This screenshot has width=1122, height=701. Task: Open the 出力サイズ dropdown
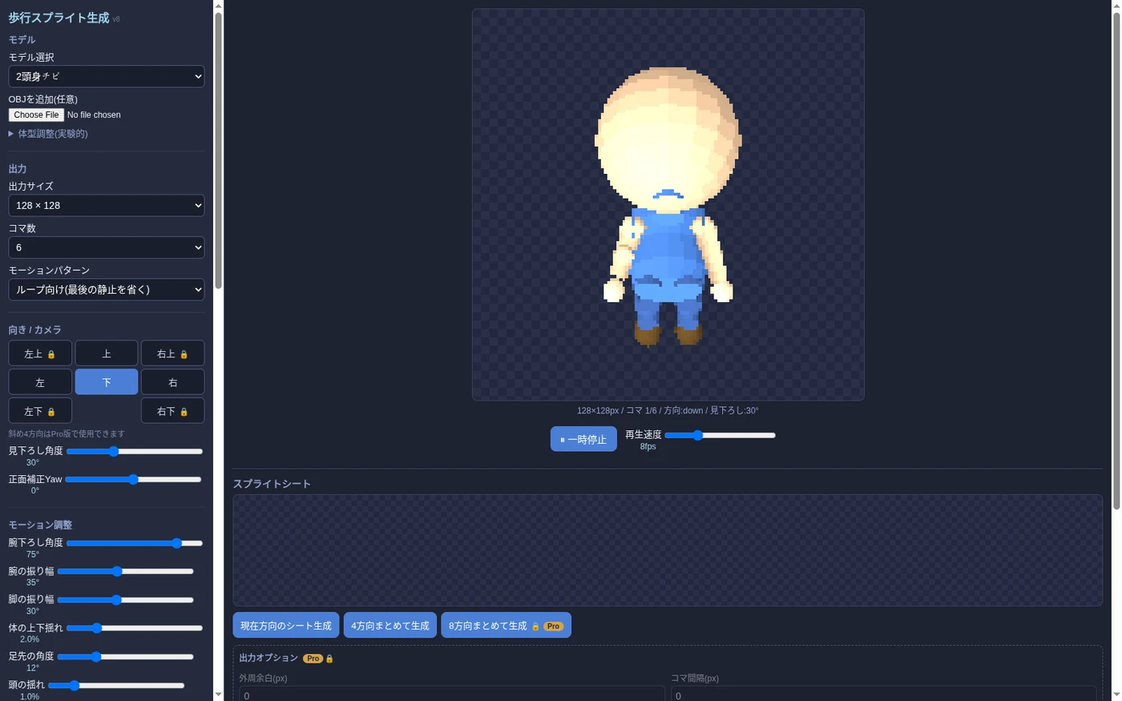click(107, 205)
